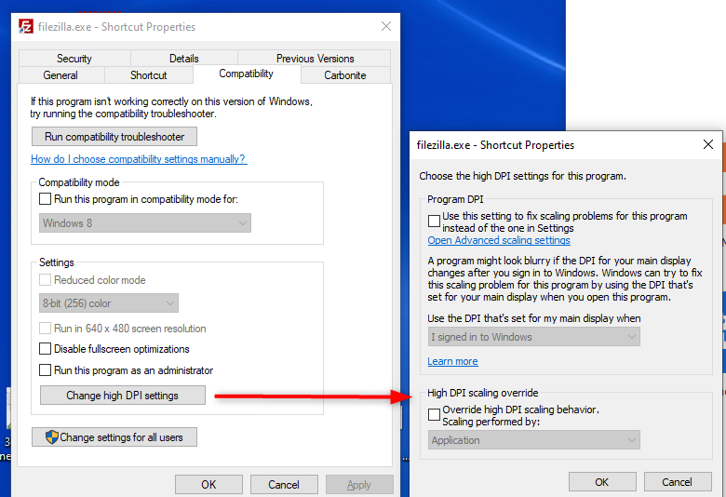Image resolution: width=726 pixels, height=497 pixels.
Task: Switch to the Security tab
Action: pos(74,59)
